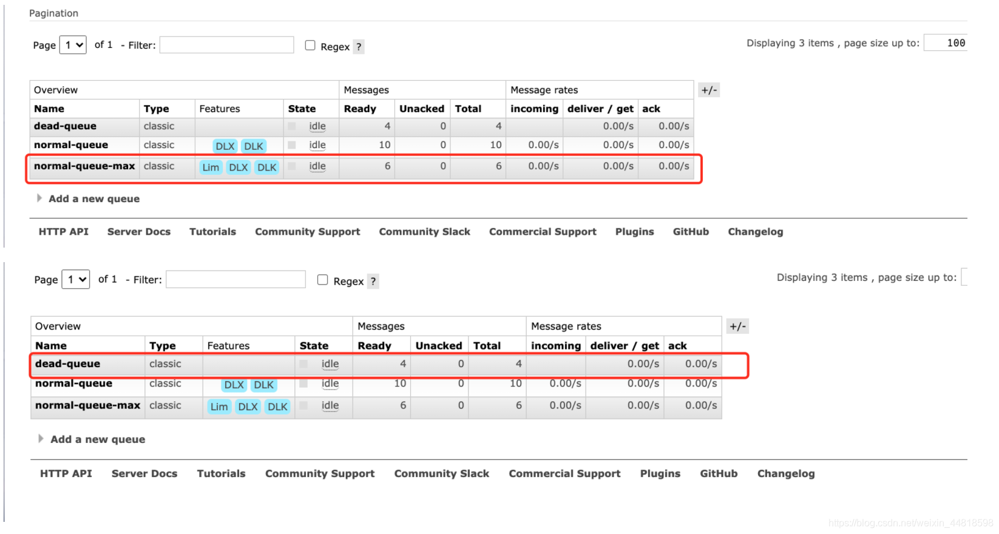This screenshot has height=534, width=999.
Task: Click DLX badge of normal-queue-max, lower table
Action: click(x=248, y=407)
